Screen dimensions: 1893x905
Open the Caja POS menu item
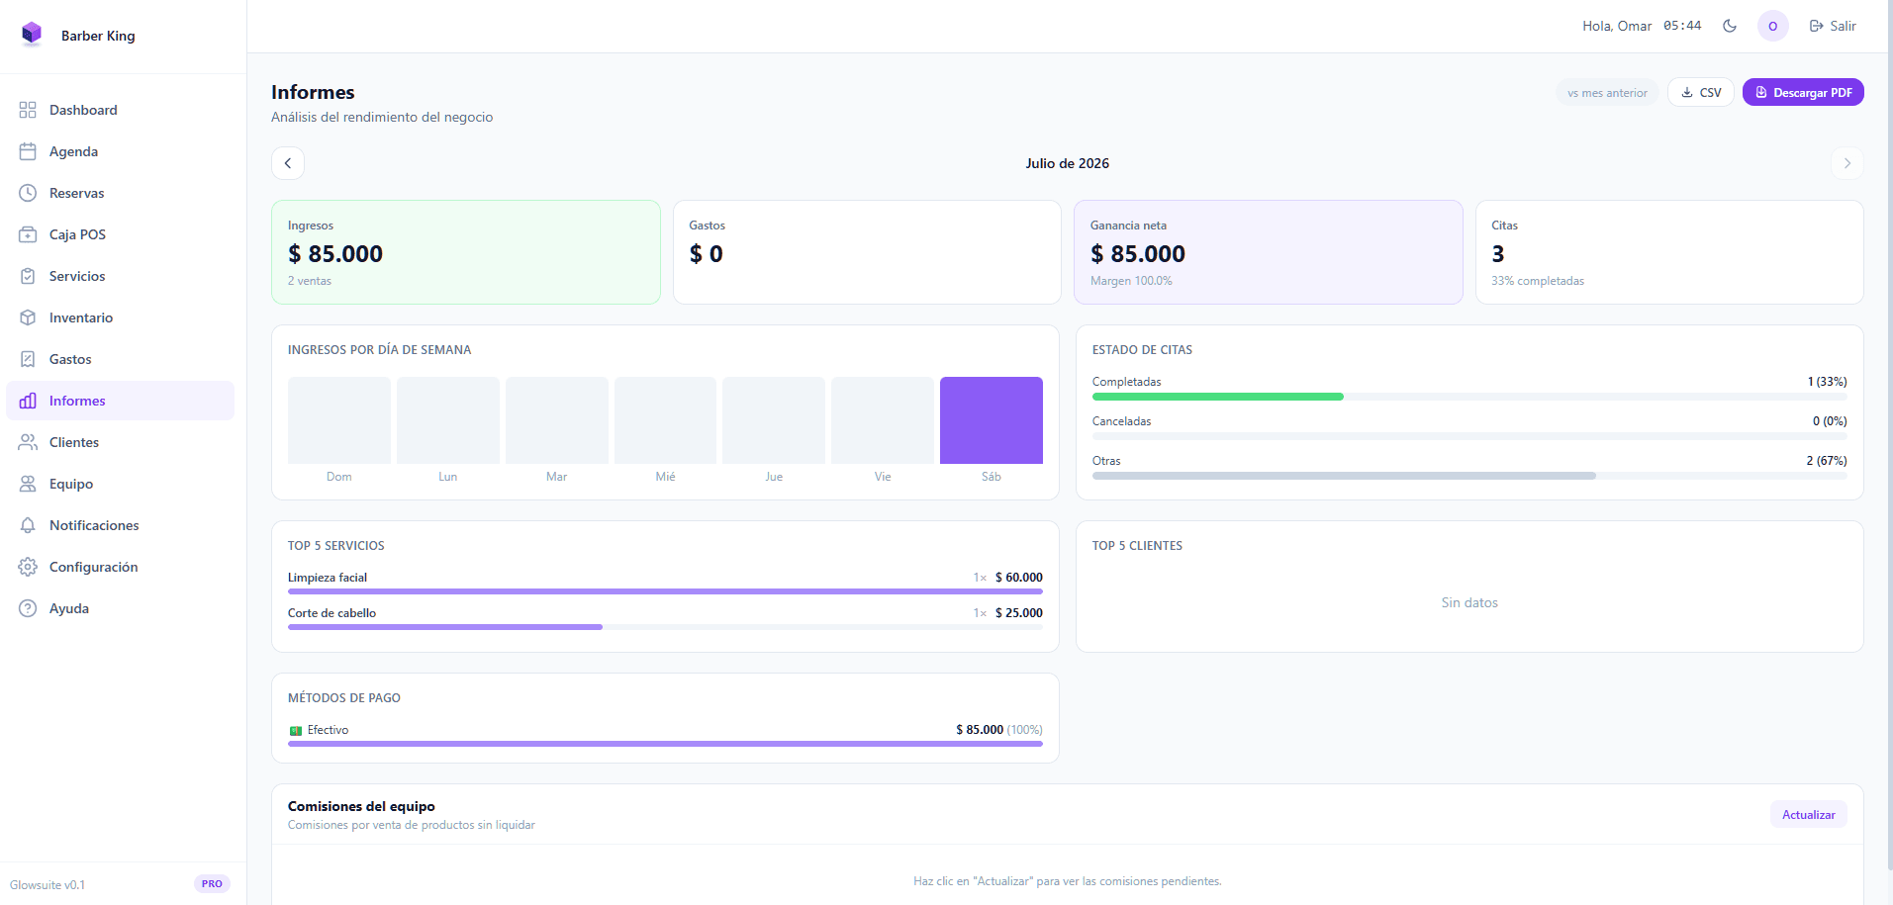120,234
